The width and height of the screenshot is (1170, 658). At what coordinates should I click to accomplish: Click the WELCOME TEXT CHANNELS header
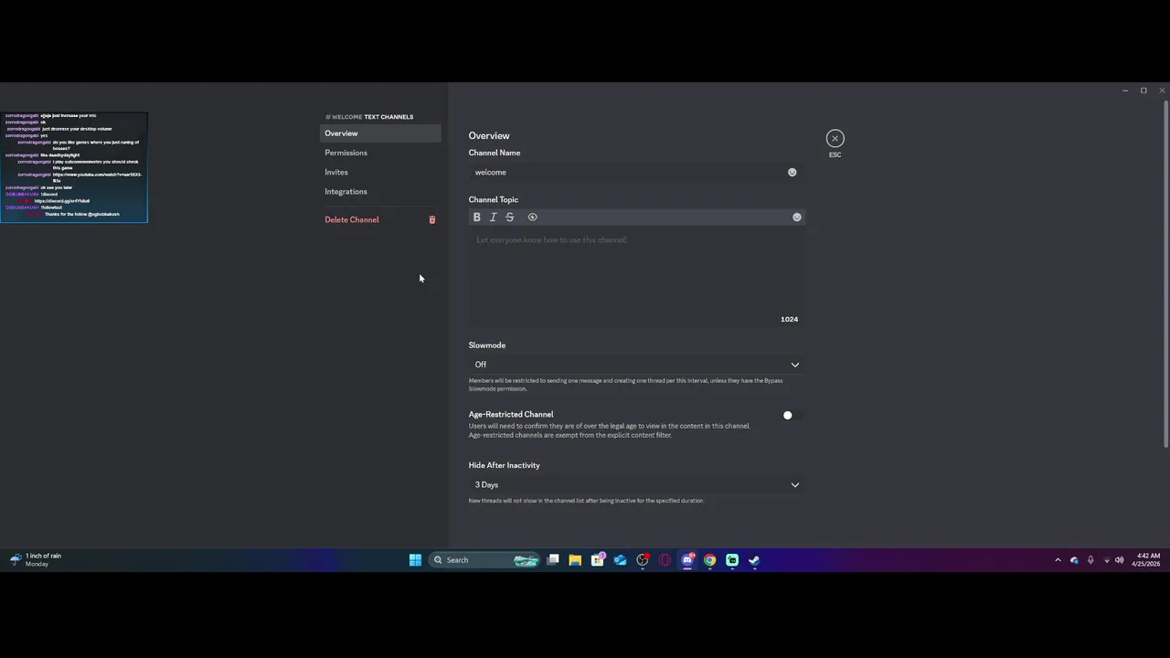coord(369,117)
